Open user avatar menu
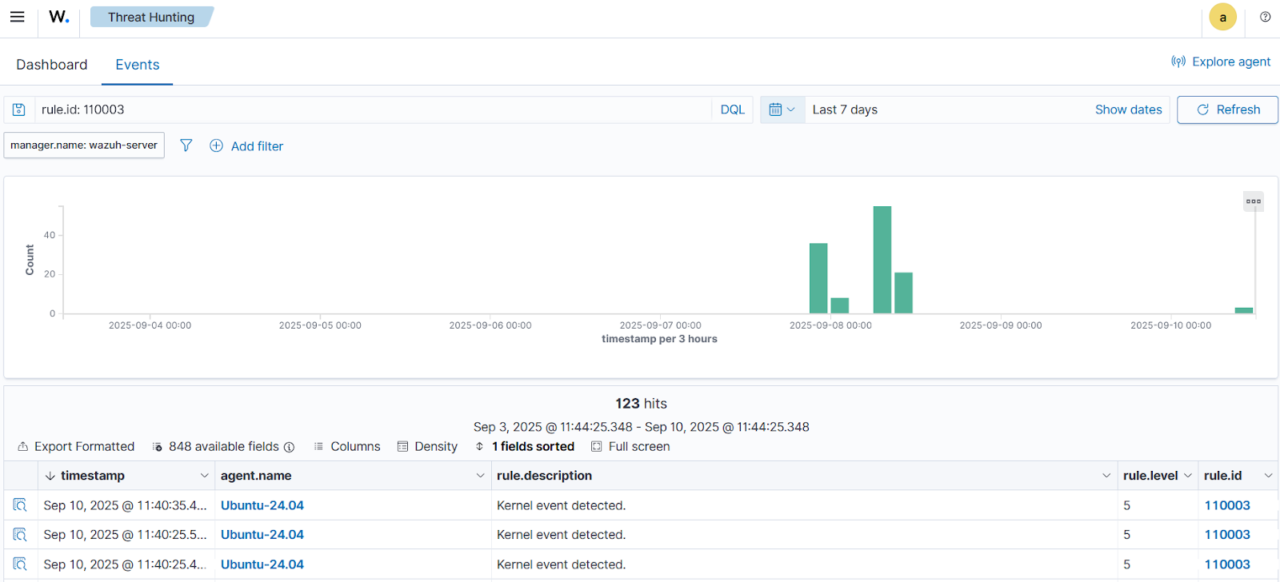This screenshot has width=1280, height=582. (1222, 17)
